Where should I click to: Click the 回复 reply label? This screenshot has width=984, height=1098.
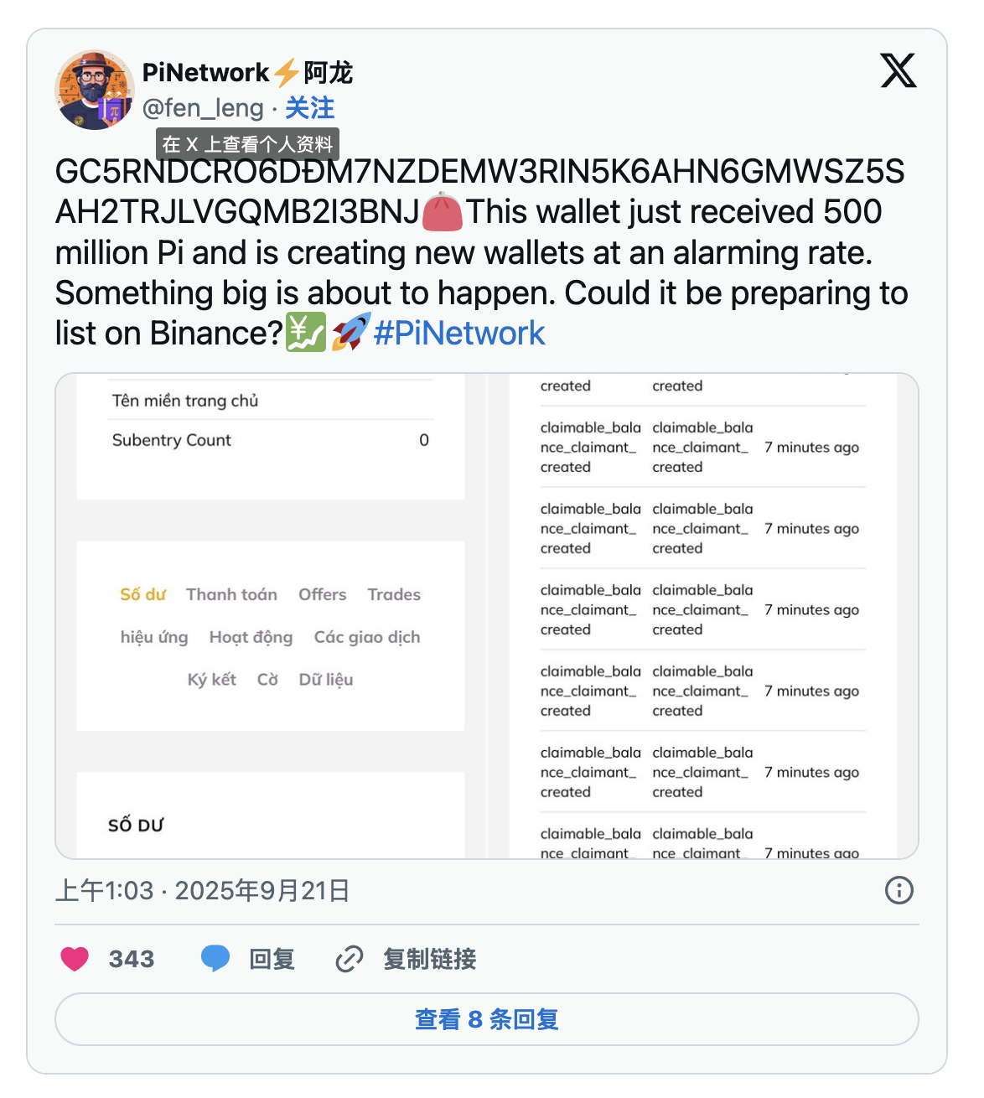272,959
